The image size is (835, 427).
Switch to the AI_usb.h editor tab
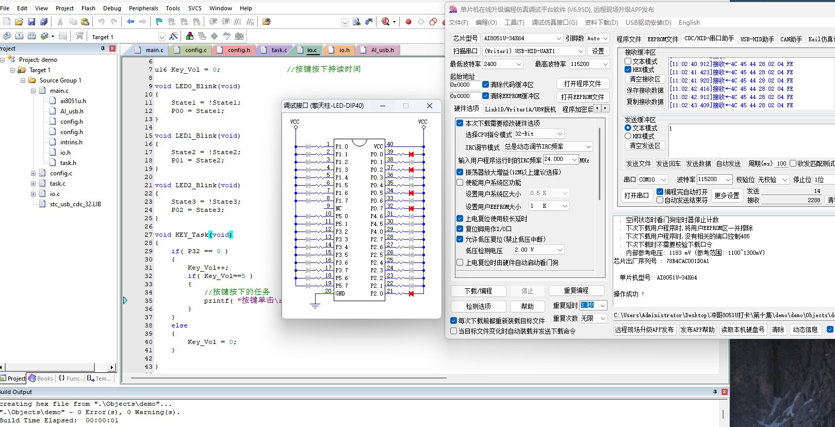(x=378, y=50)
